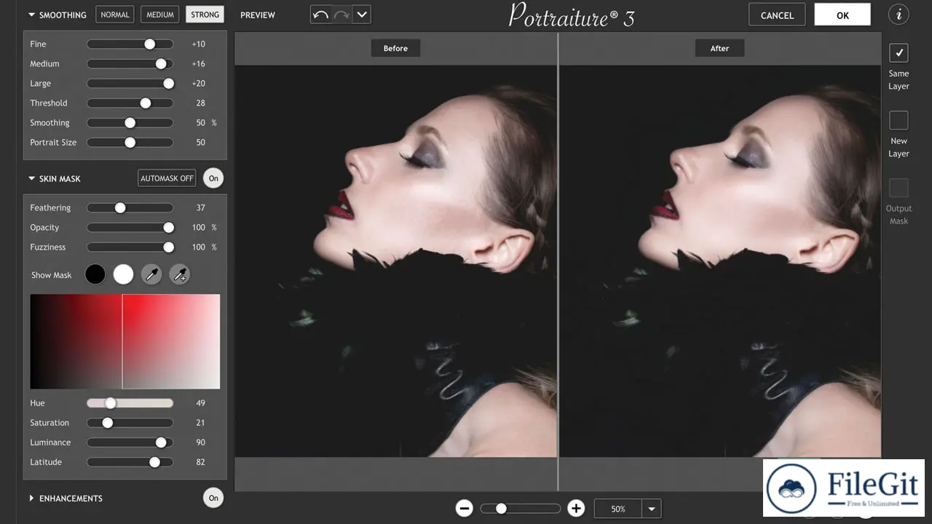
Task: Select the Normal smoothing preset
Action: coord(115,15)
